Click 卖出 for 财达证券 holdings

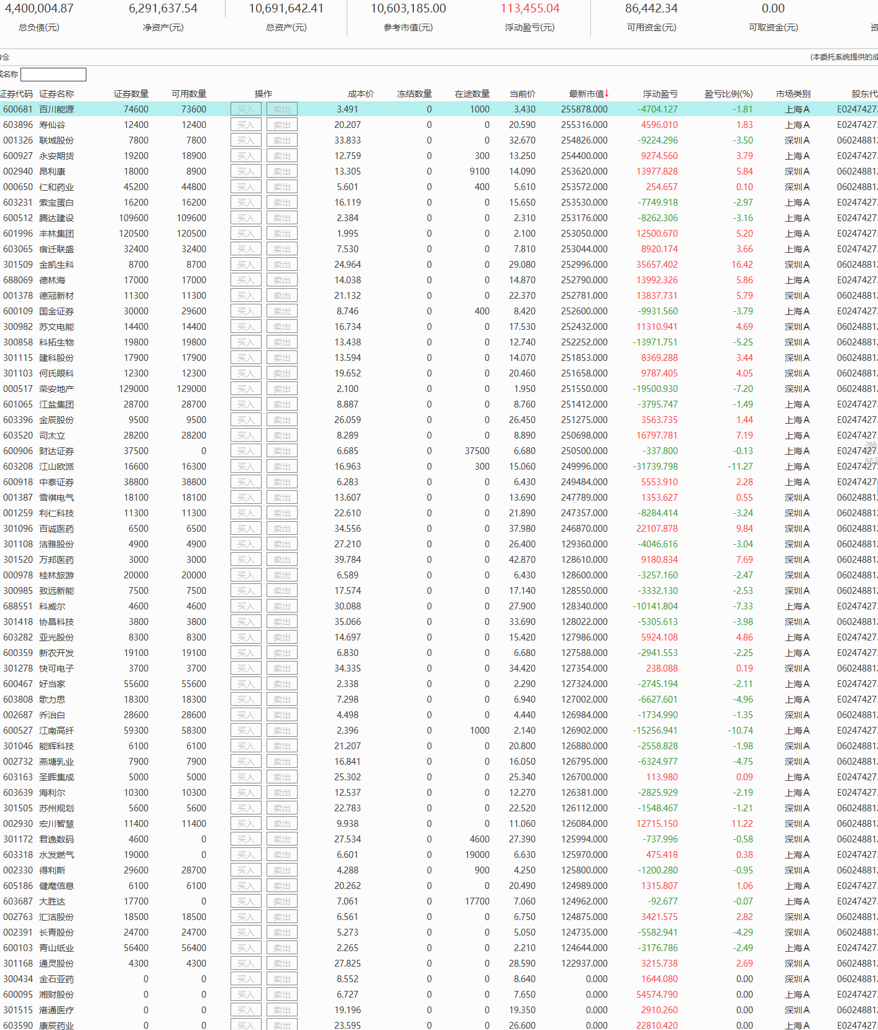pyautogui.click(x=282, y=451)
